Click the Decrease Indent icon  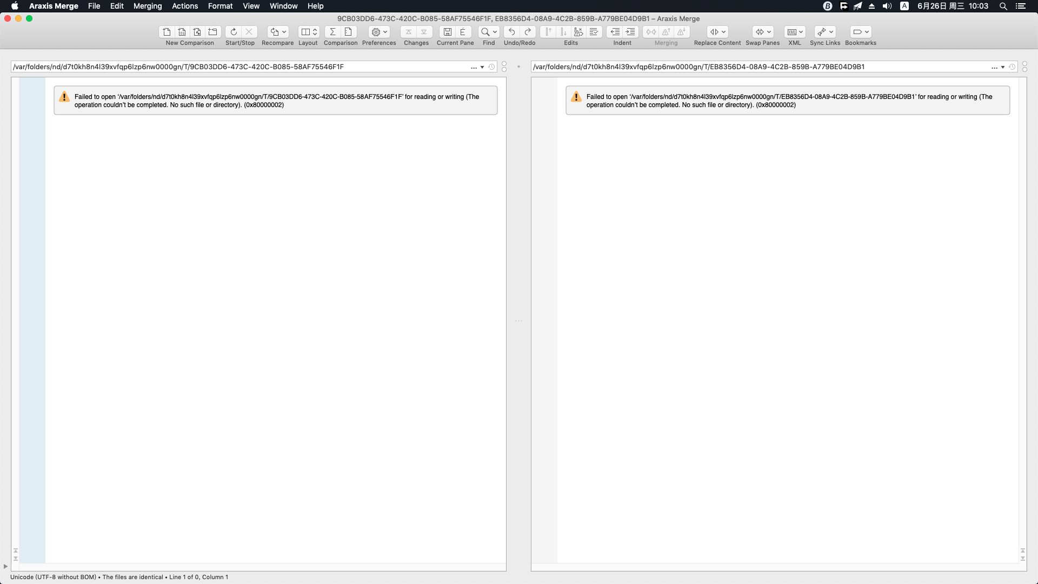(x=615, y=32)
